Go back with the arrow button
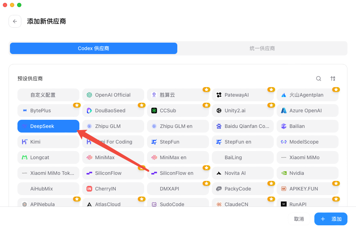This screenshot has height=231, width=356. pos(15,21)
